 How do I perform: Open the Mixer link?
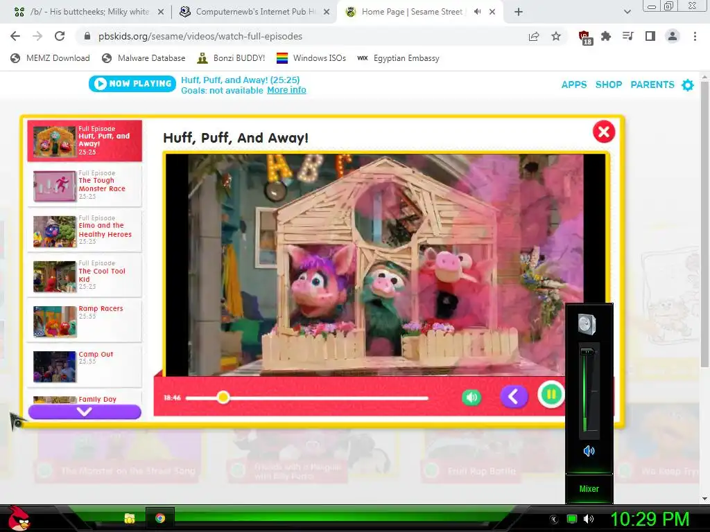tap(589, 488)
